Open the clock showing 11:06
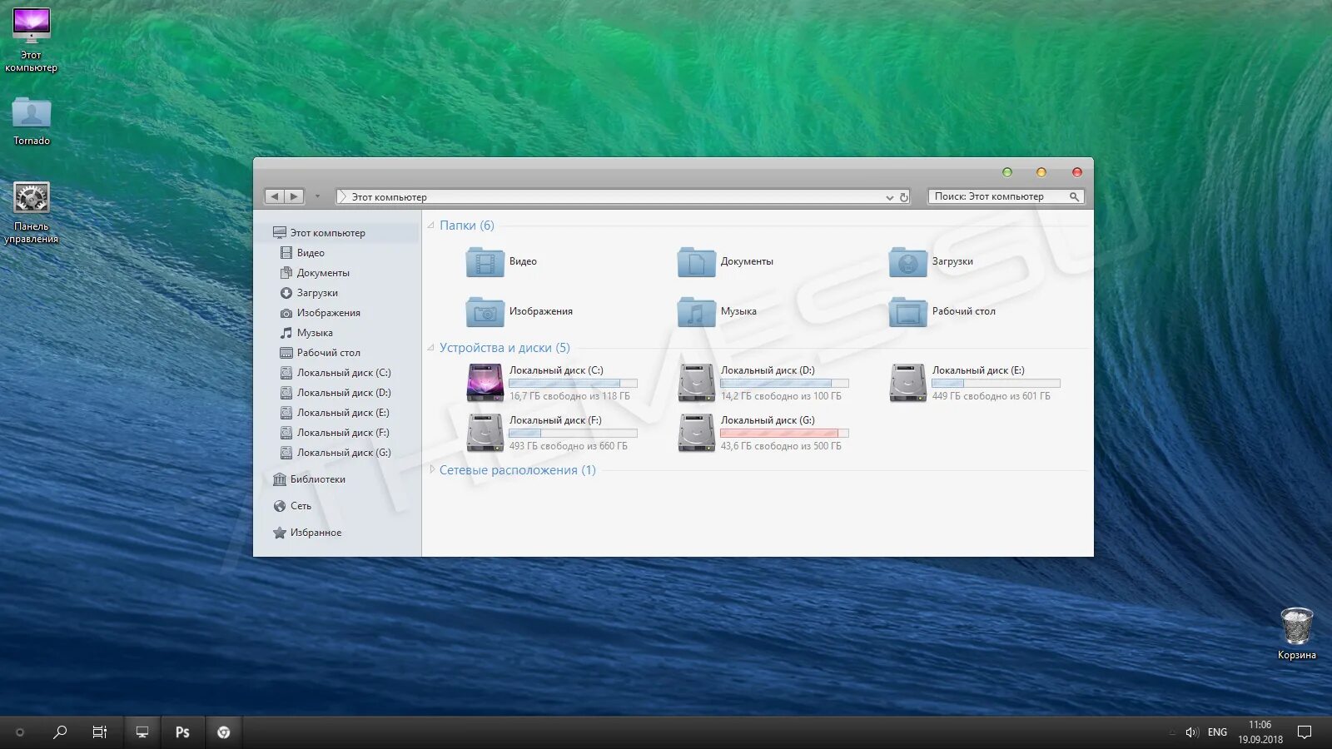1332x749 pixels. 1260,732
